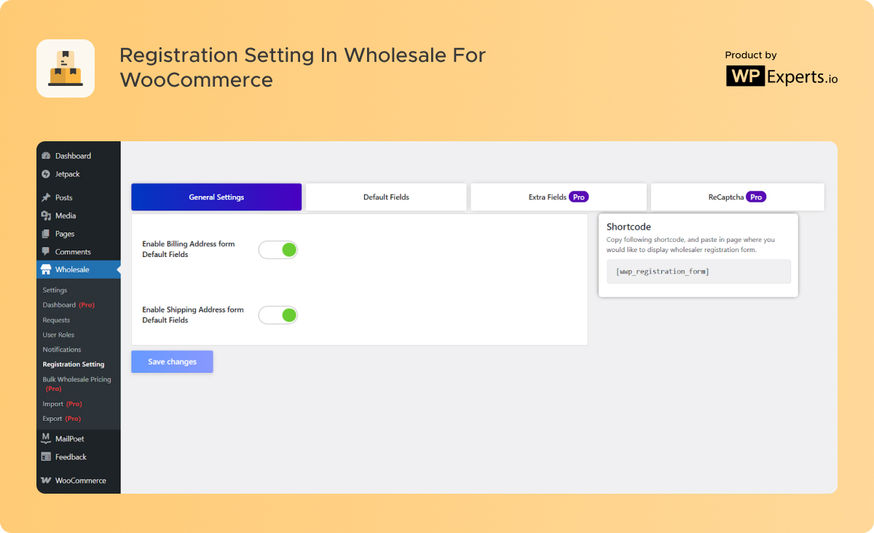Viewport: 874px width, 533px height.
Task: Toggle Enable Billing Address form Default Fields
Action: pos(278,250)
